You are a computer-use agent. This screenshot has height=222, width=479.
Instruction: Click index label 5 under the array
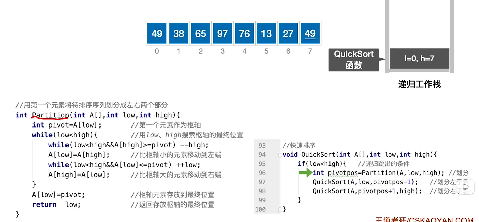266,51
